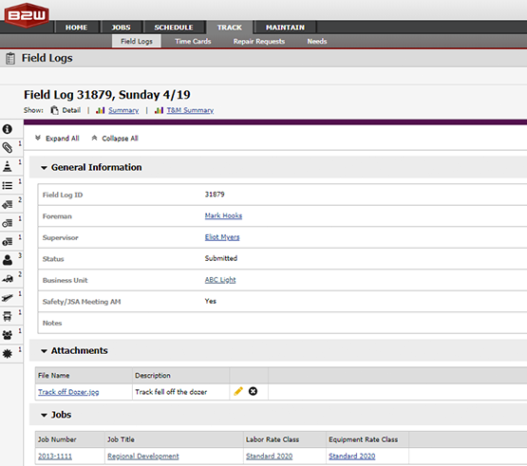Open job number 2013-1111 link

(55, 456)
